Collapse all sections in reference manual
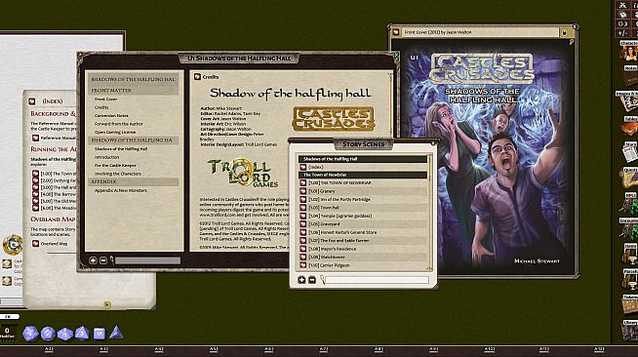 [x=103, y=260]
